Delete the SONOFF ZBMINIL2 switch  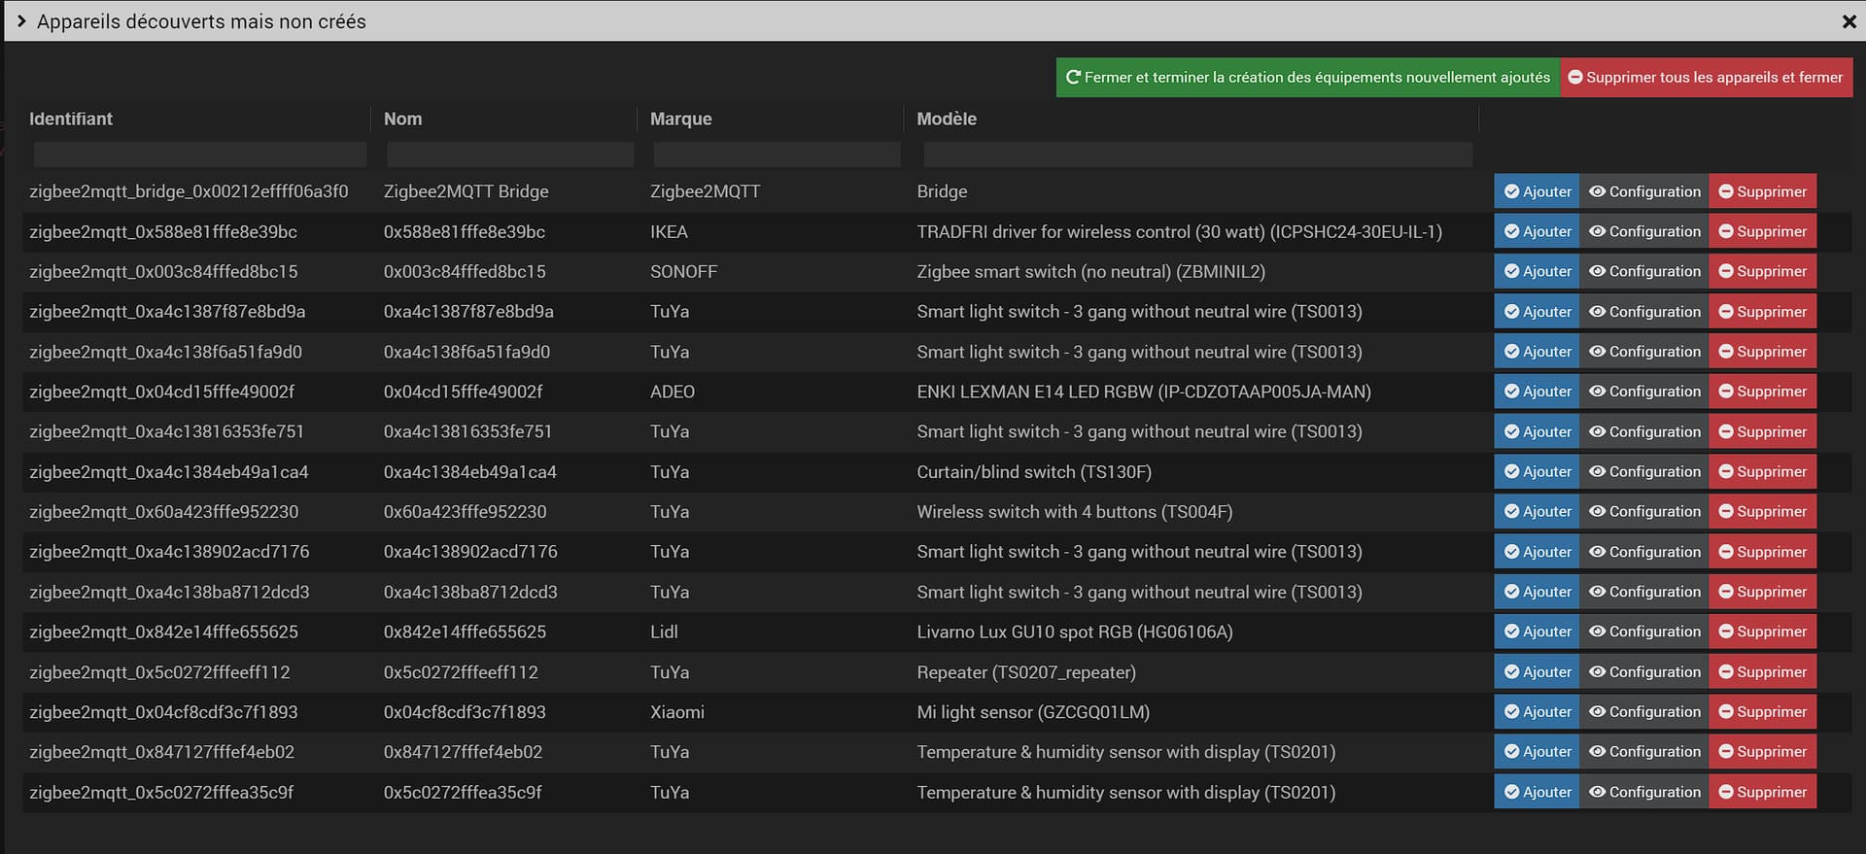click(1762, 271)
